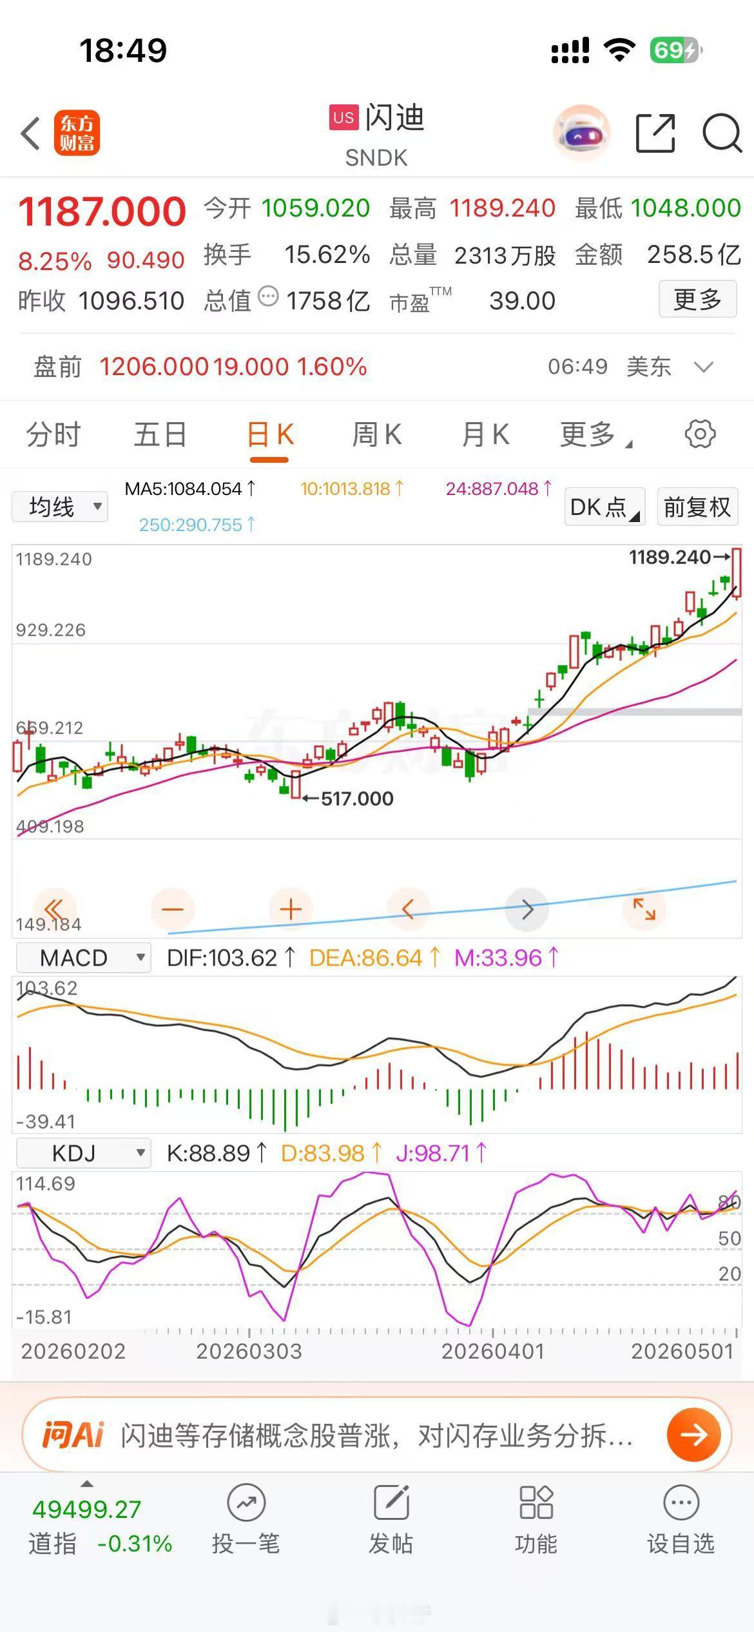This screenshot has width=754, height=1632.
Task: Expand the 美东 time zone chevron
Action: click(703, 367)
